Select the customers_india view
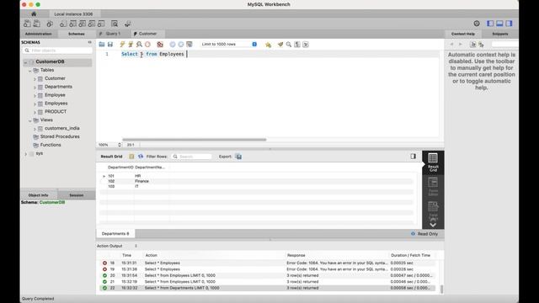539x303 pixels. click(x=61, y=128)
